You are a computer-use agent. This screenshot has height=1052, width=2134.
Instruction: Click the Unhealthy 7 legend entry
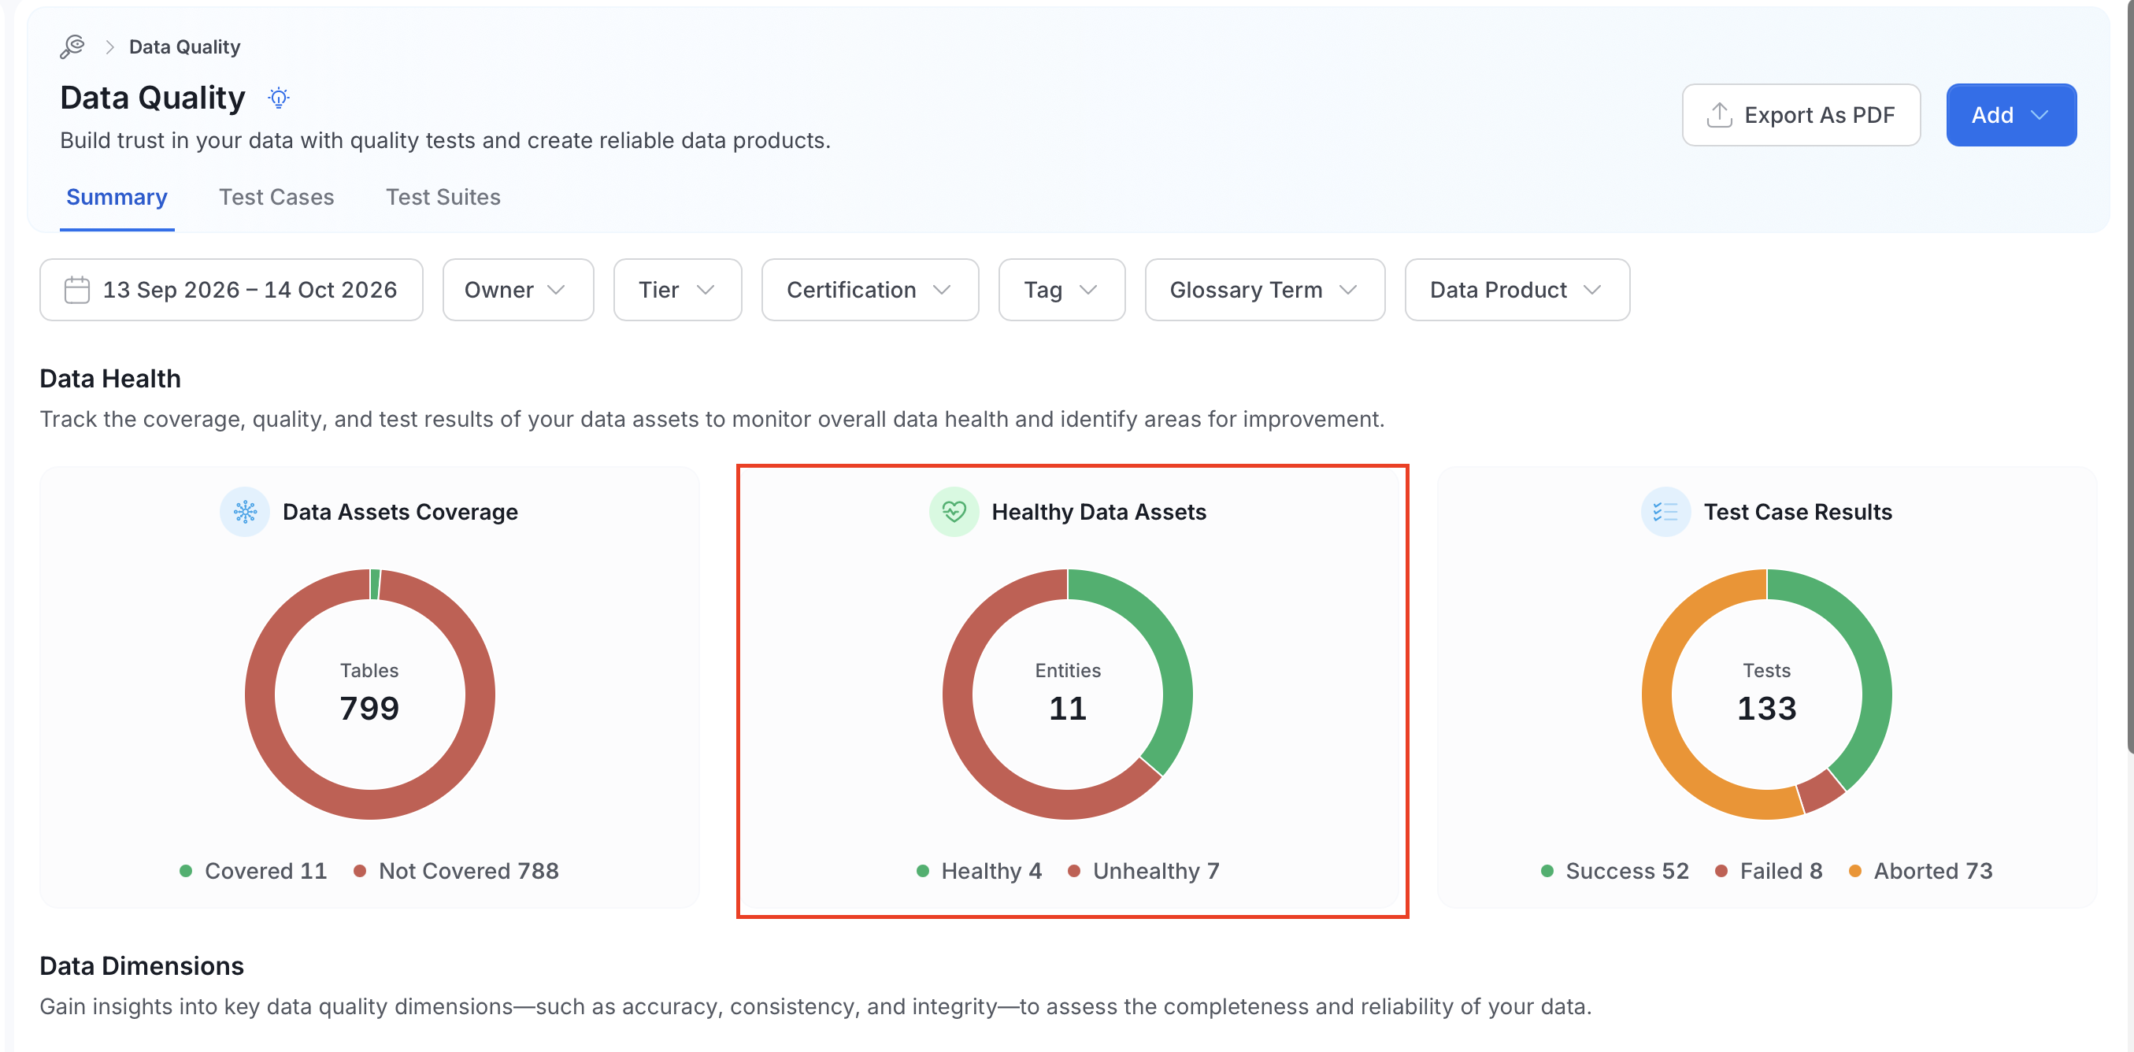tap(1144, 871)
